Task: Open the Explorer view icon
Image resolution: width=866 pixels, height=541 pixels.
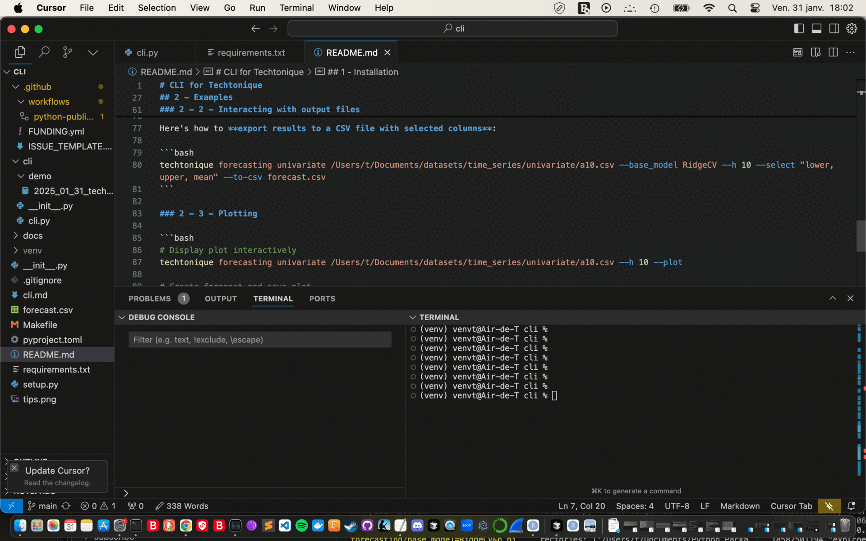Action: (x=20, y=52)
